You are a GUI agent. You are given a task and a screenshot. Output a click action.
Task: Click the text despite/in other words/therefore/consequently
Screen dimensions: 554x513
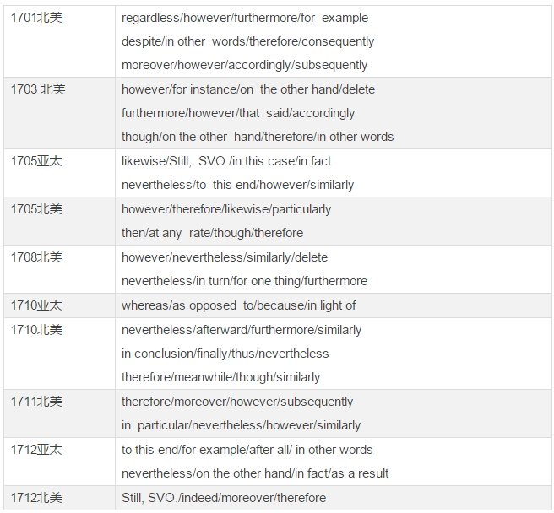[x=247, y=41]
